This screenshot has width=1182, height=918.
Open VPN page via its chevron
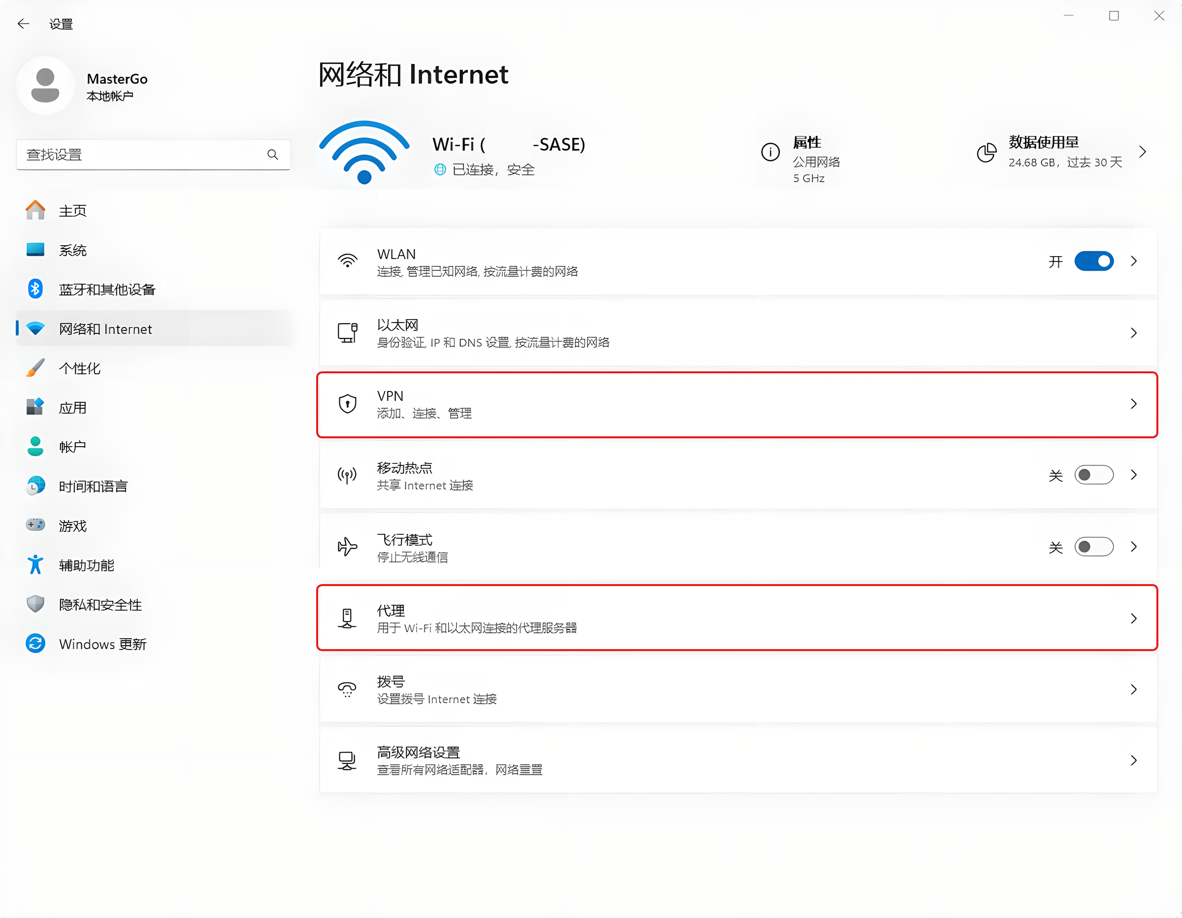point(1134,404)
